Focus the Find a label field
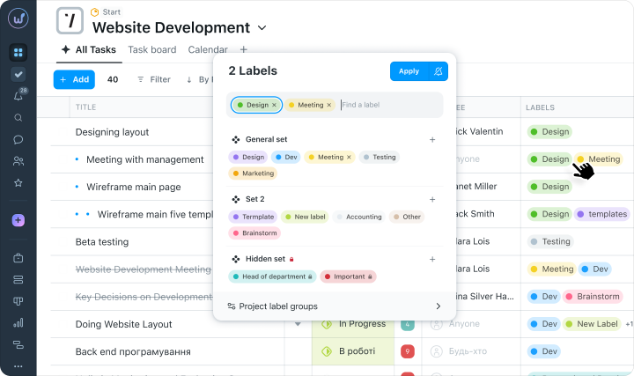634x376 pixels. pyautogui.click(x=388, y=105)
